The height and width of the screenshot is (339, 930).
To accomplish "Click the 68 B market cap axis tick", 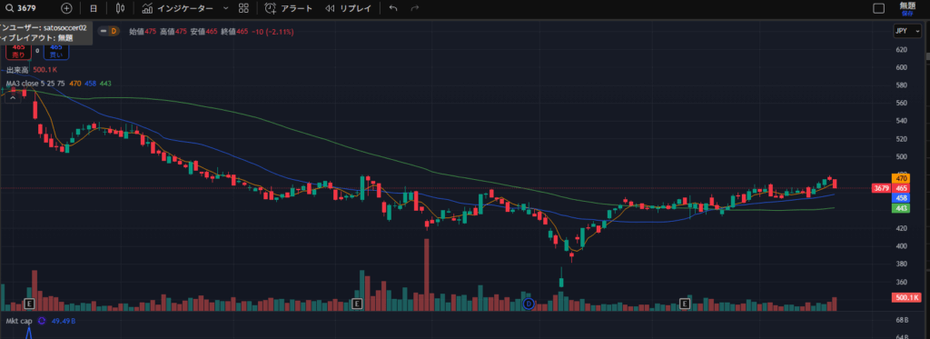I will point(902,321).
